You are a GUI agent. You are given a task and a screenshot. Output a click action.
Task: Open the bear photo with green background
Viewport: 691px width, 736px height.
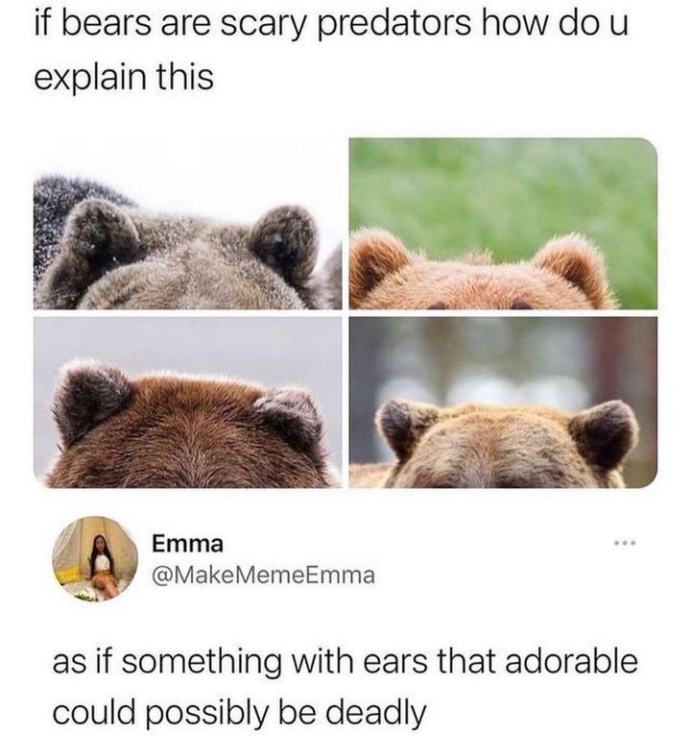click(x=503, y=224)
